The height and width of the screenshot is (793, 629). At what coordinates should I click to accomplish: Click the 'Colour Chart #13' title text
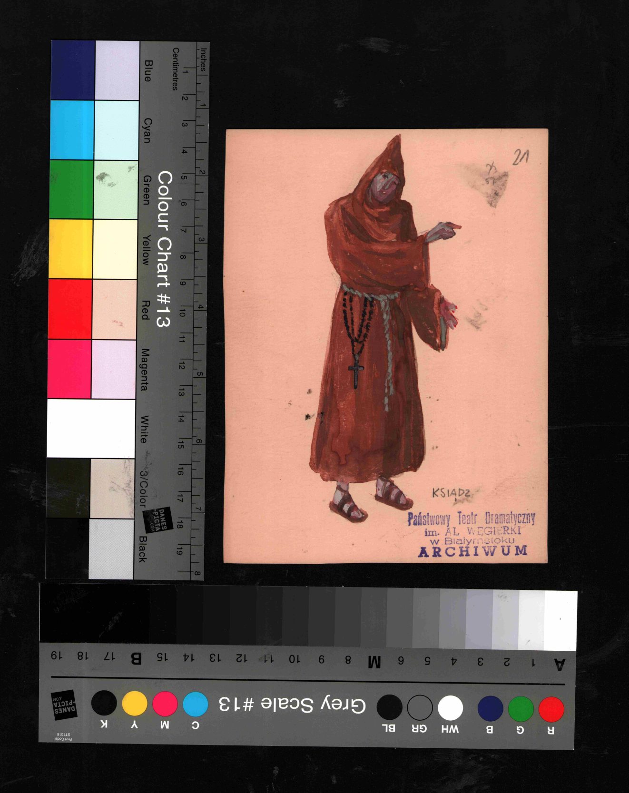[164, 249]
